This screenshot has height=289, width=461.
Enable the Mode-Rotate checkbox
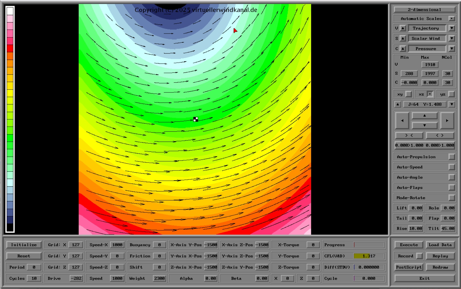pos(452,198)
